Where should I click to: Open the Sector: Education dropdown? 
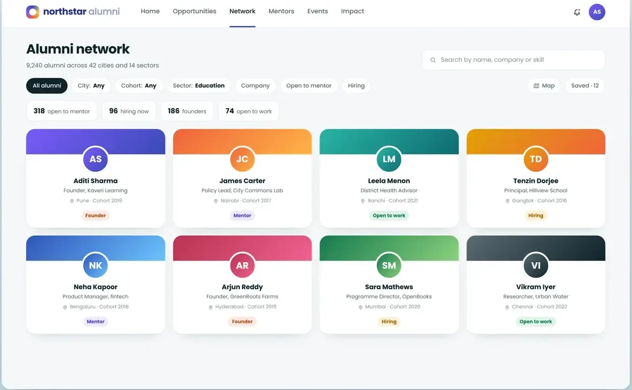pyautogui.click(x=199, y=86)
